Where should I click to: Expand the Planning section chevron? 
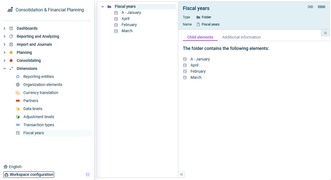[4, 52]
